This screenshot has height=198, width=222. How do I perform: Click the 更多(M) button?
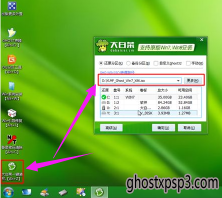click(x=192, y=80)
